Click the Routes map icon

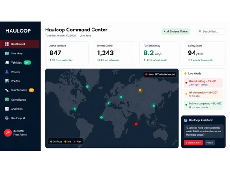point(7,81)
